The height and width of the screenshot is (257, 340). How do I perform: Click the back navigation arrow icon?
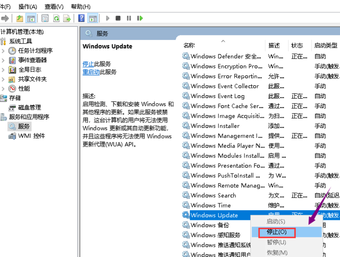[x=4, y=18]
